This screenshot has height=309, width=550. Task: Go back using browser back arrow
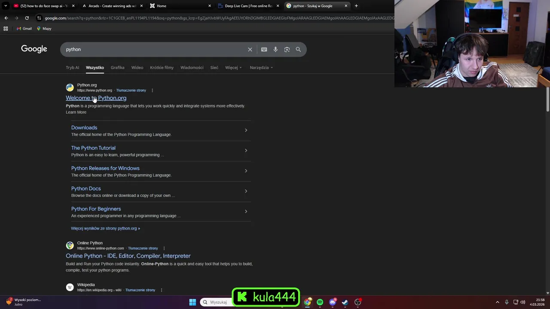[6, 18]
